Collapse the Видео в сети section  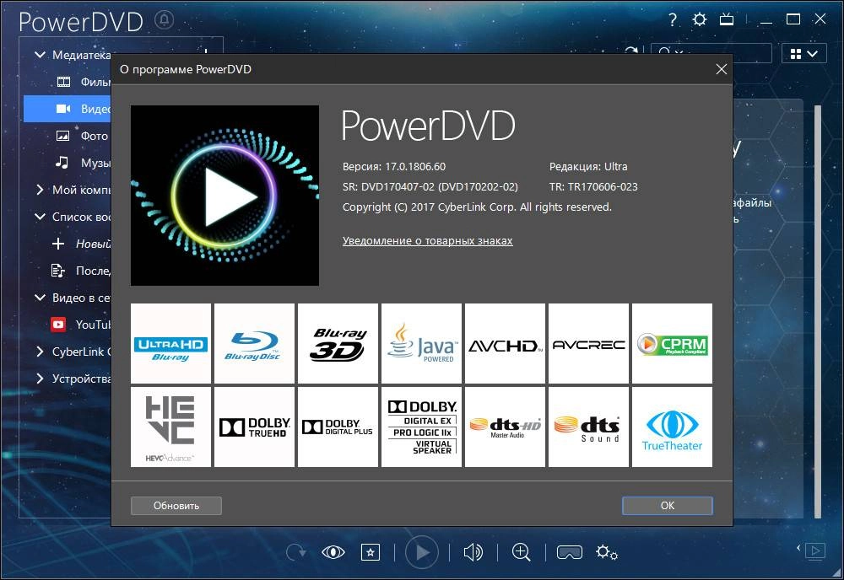pos(40,298)
